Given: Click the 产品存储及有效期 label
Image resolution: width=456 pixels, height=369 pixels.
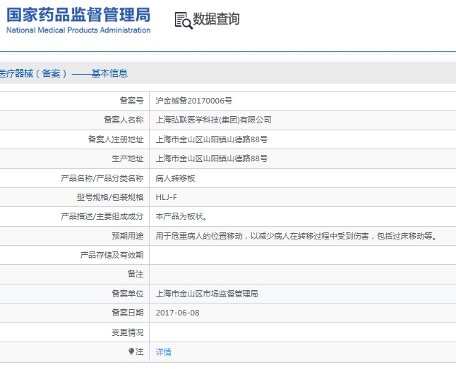Looking at the screenshot, I should pos(112,255).
